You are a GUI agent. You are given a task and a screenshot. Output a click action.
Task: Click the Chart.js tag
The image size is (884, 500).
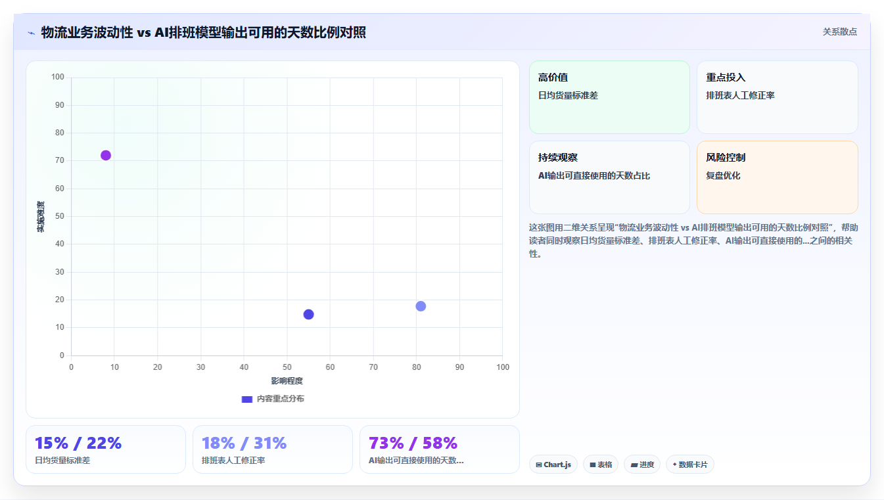(553, 465)
